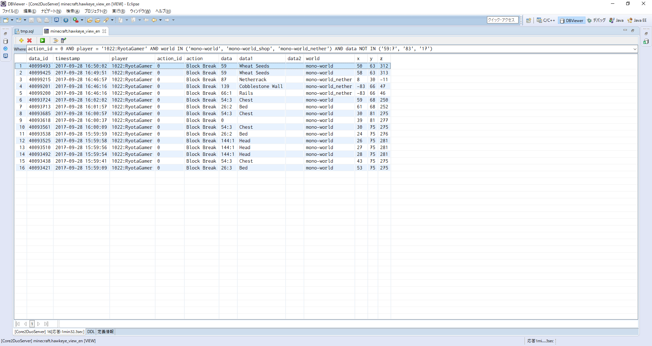
Task: Close the minecraft.hawkeye_view_en tab
Action: (104, 31)
